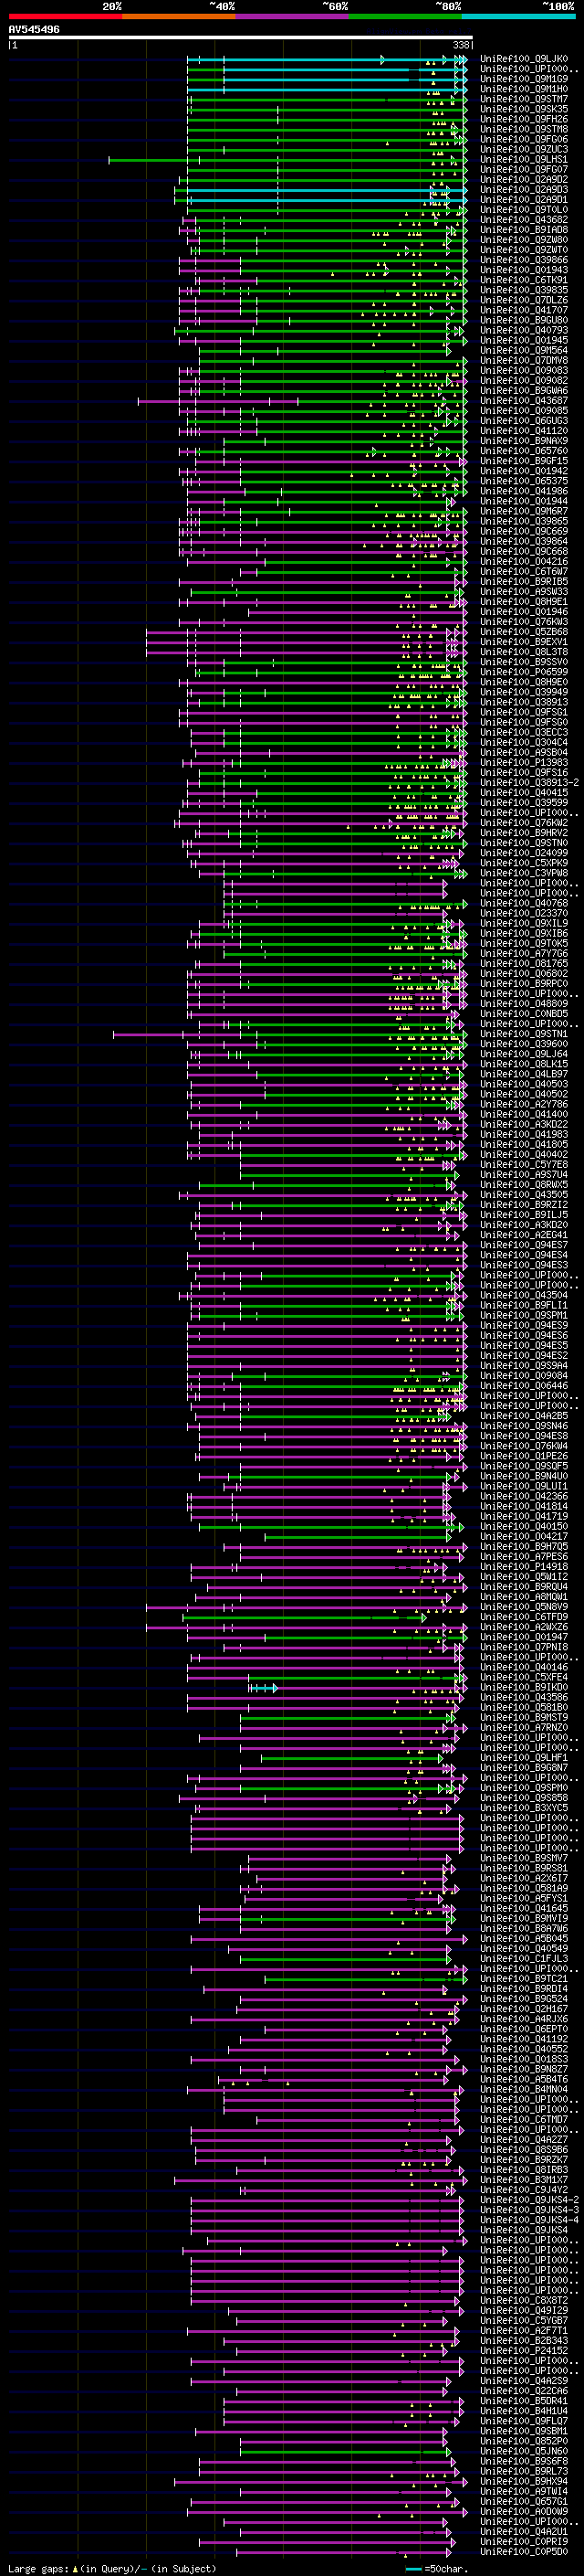
Task: Open hit UniRef100_Q9STM7
Action: [x=524, y=99]
